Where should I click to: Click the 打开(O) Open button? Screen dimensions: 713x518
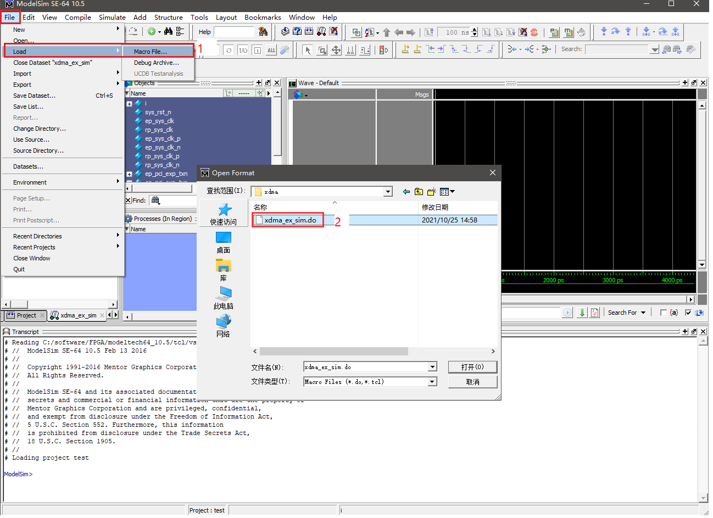point(472,367)
